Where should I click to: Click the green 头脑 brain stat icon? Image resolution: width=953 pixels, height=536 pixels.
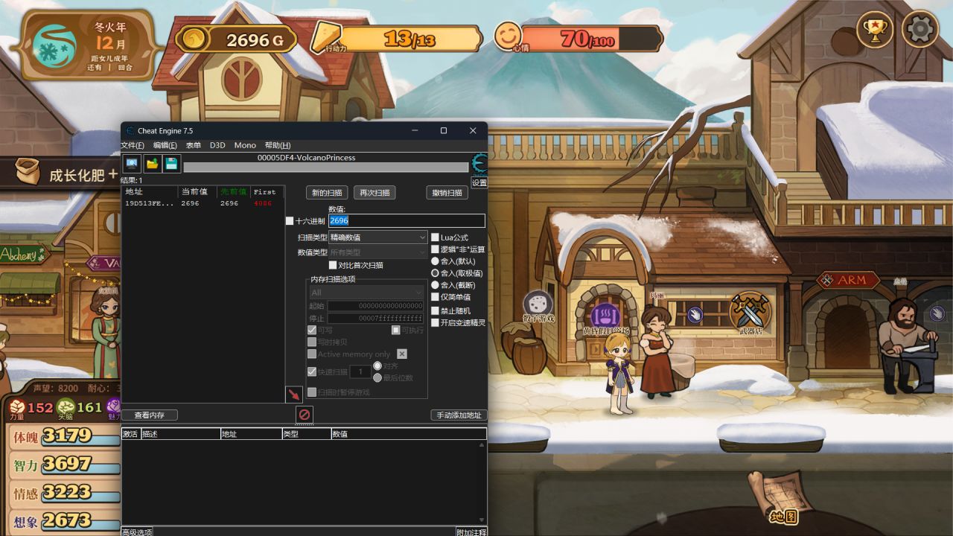pyautogui.click(x=66, y=407)
